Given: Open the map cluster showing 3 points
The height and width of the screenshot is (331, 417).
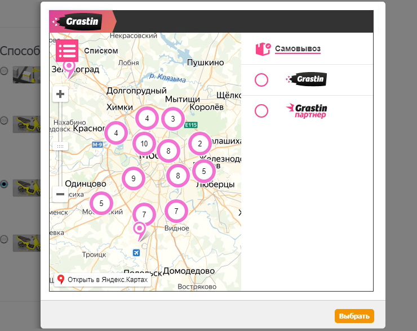Looking at the screenshot, I should pos(173,119).
